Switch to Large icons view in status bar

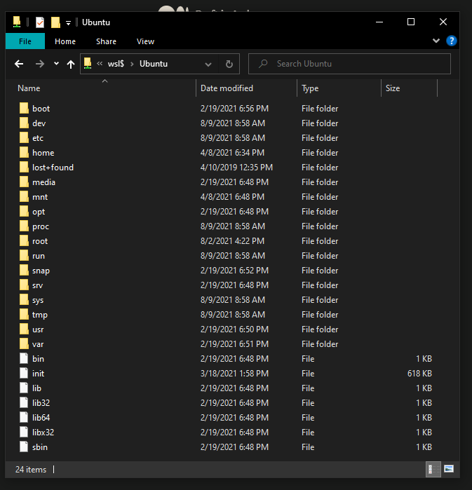[449, 469]
